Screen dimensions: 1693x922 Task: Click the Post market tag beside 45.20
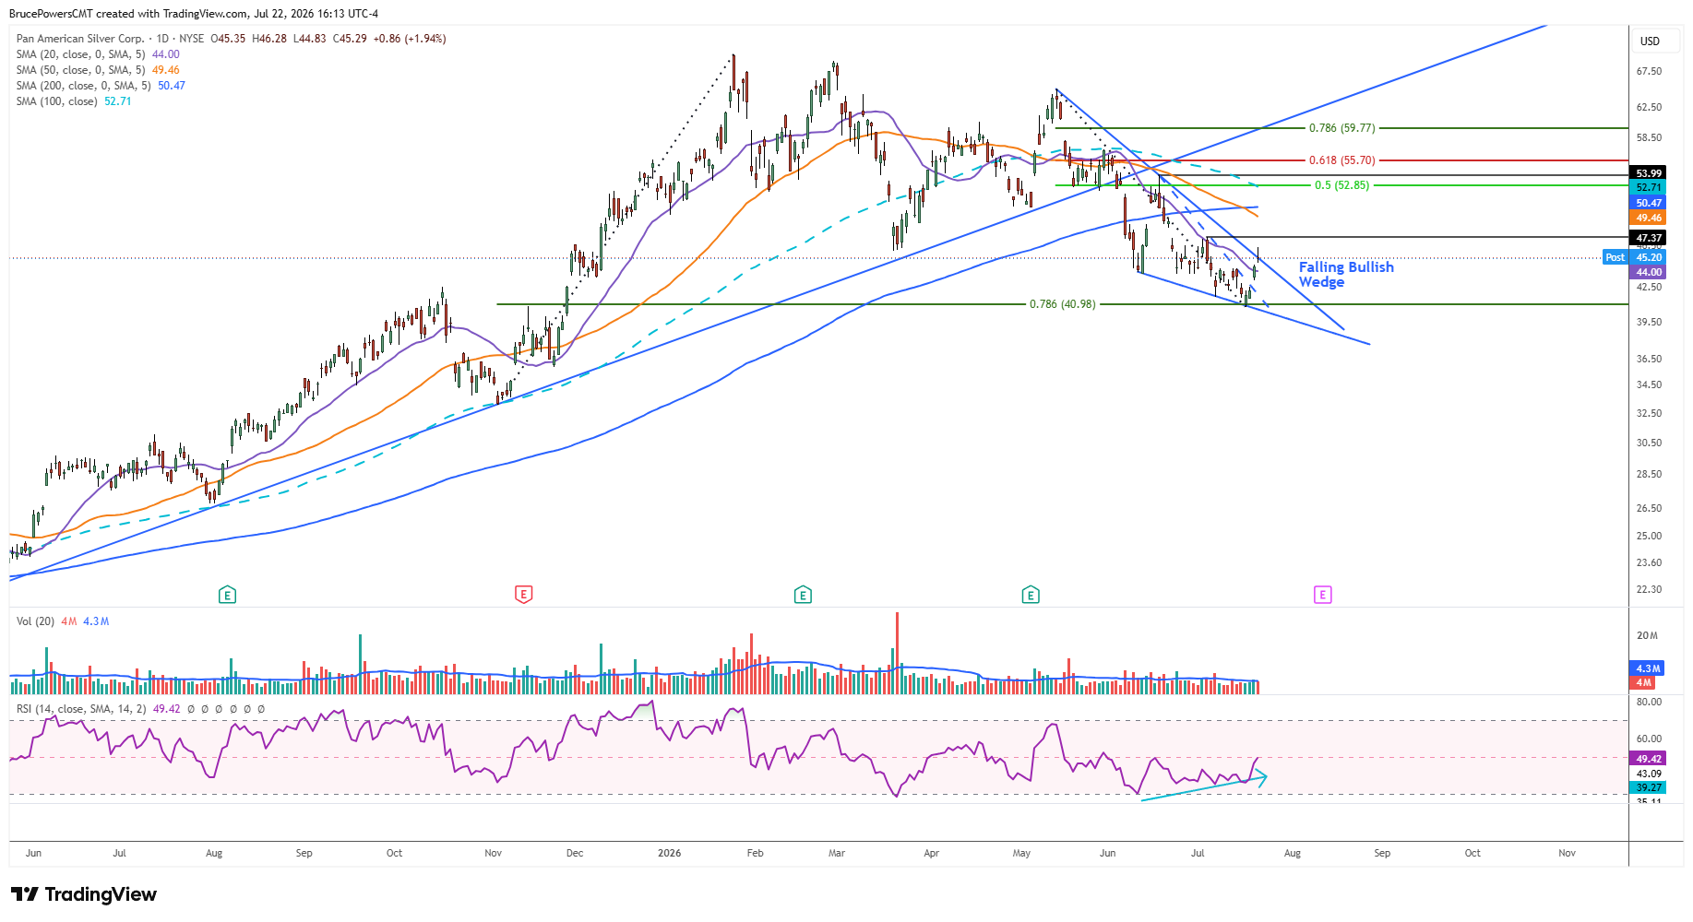pyautogui.click(x=1616, y=257)
